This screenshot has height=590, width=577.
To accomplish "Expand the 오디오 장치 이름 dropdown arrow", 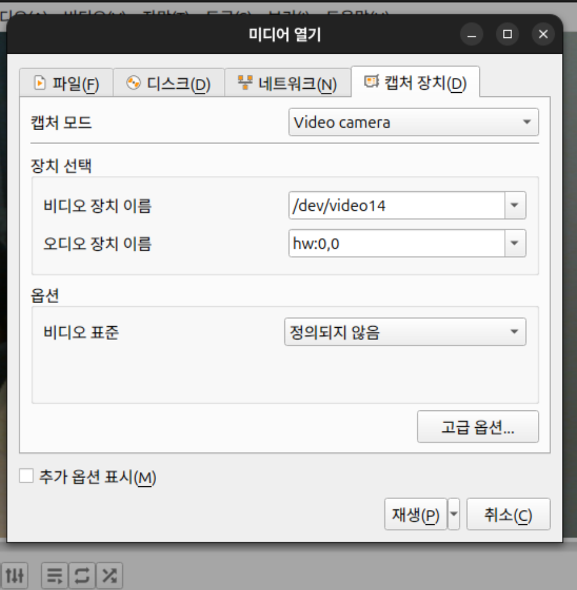I will point(514,243).
